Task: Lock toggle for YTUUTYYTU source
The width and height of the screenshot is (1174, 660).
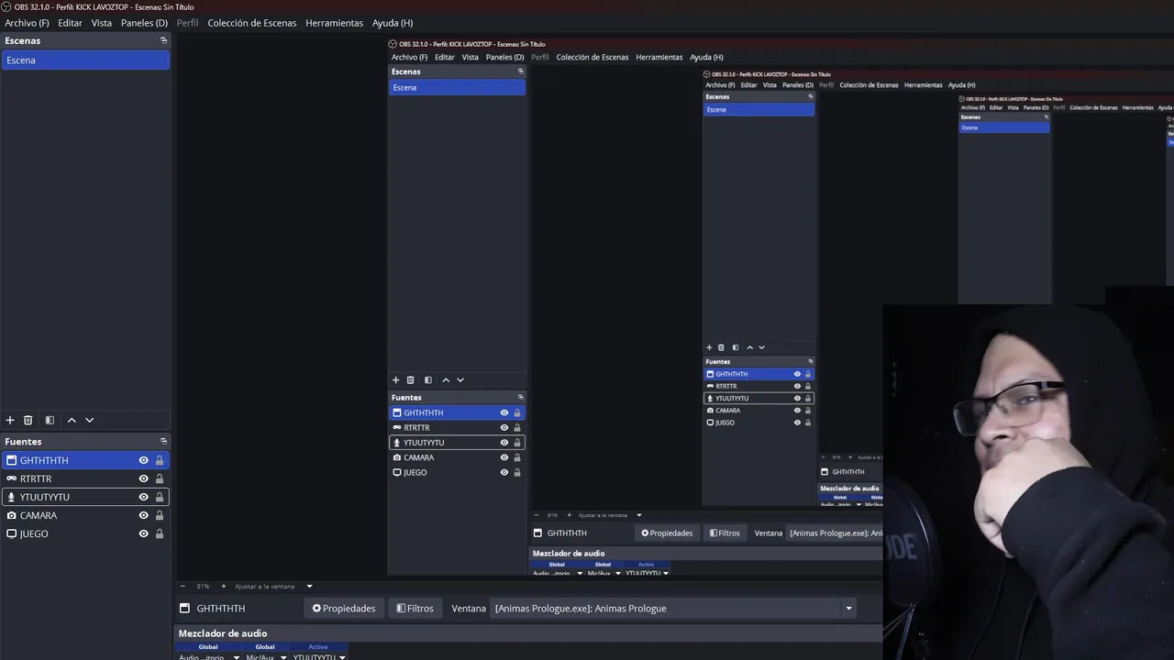Action: click(x=160, y=497)
